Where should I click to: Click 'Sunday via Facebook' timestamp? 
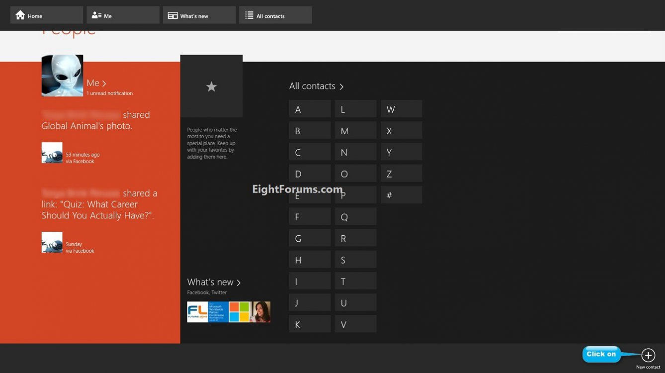point(80,248)
